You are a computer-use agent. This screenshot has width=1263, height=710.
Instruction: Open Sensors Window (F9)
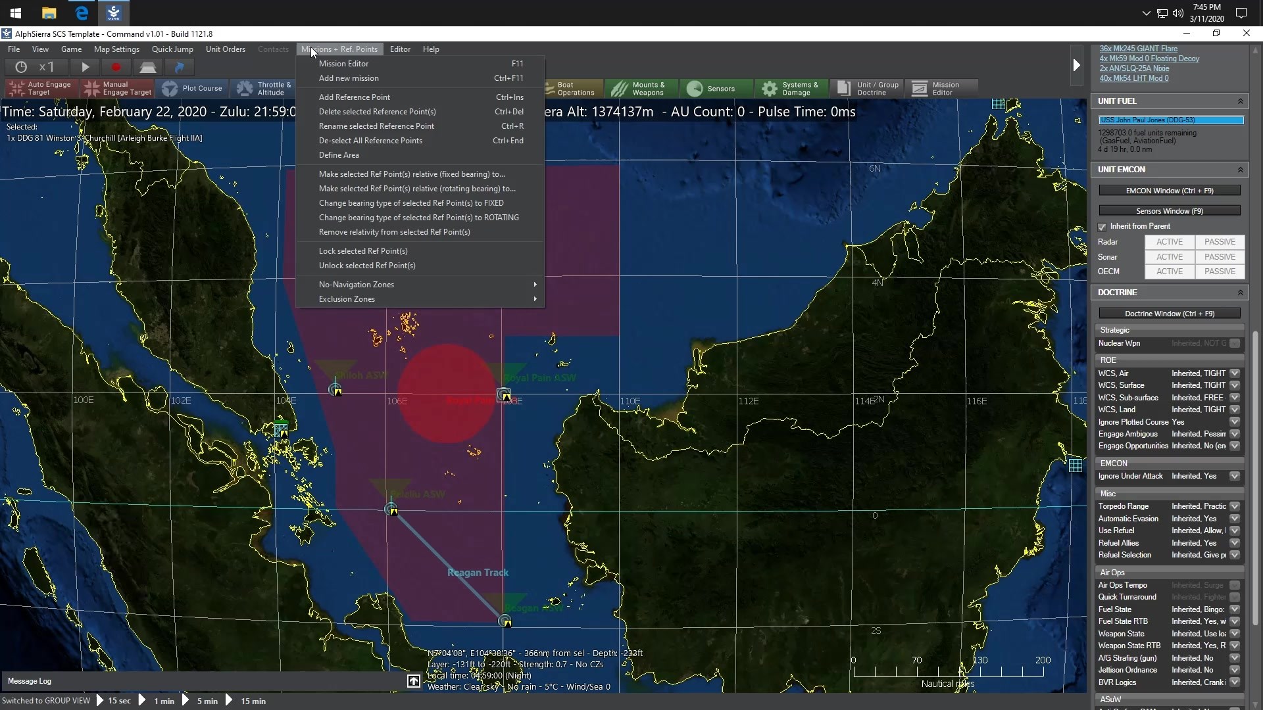click(x=1170, y=211)
